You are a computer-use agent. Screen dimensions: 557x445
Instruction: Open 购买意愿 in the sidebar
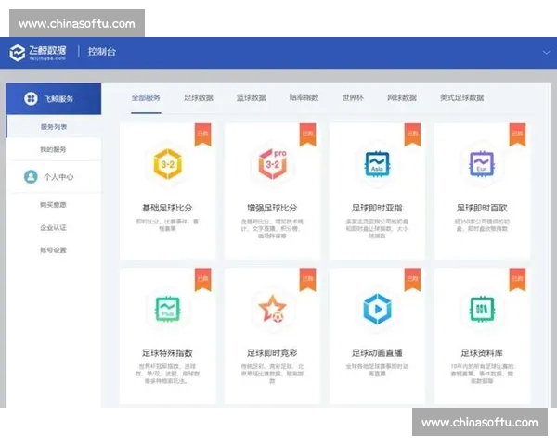[53, 205]
